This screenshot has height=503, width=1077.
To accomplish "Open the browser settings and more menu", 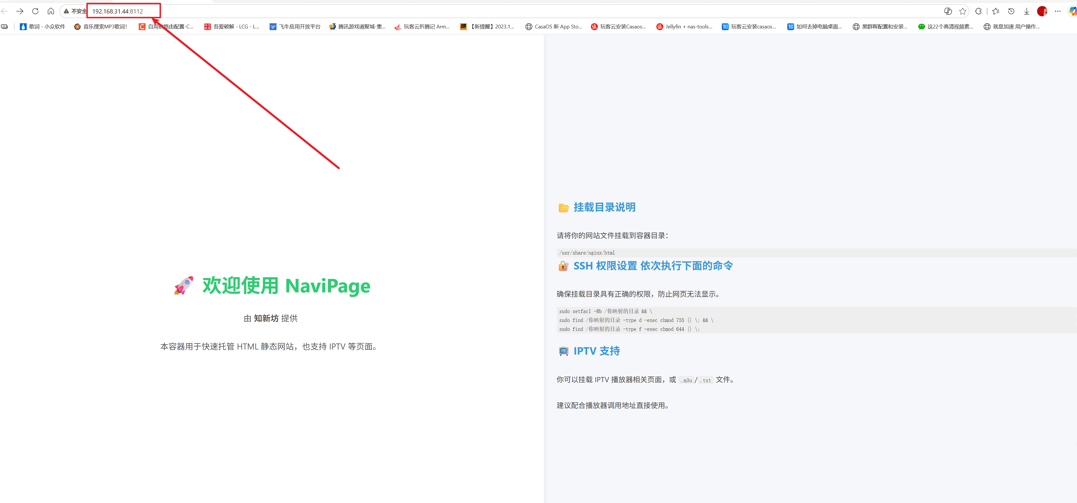I will (1058, 11).
